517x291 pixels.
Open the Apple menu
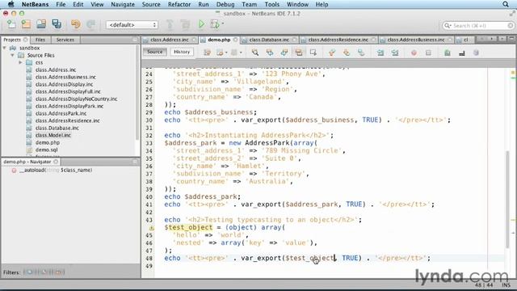click(x=11, y=4)
